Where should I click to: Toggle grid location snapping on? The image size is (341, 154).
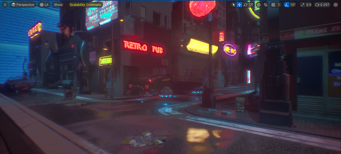pyautogui.click(x=273, y=5)
